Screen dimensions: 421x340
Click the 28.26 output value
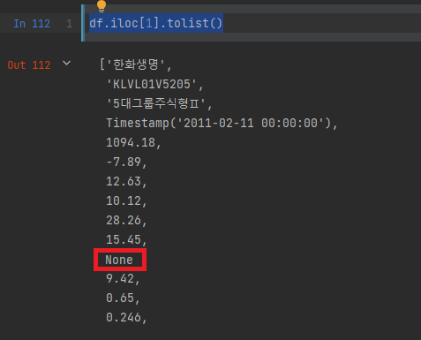(x=124, y=220)
